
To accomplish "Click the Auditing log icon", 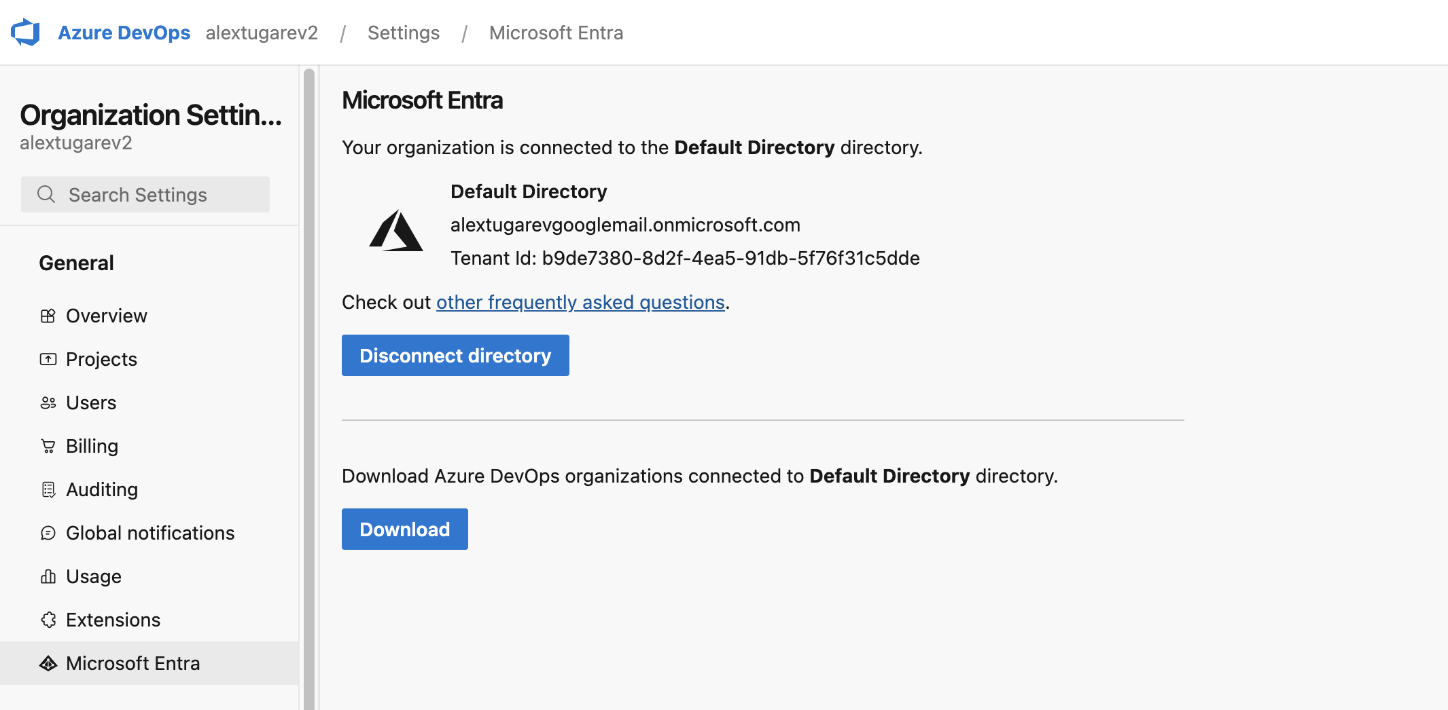I will 48,490.
